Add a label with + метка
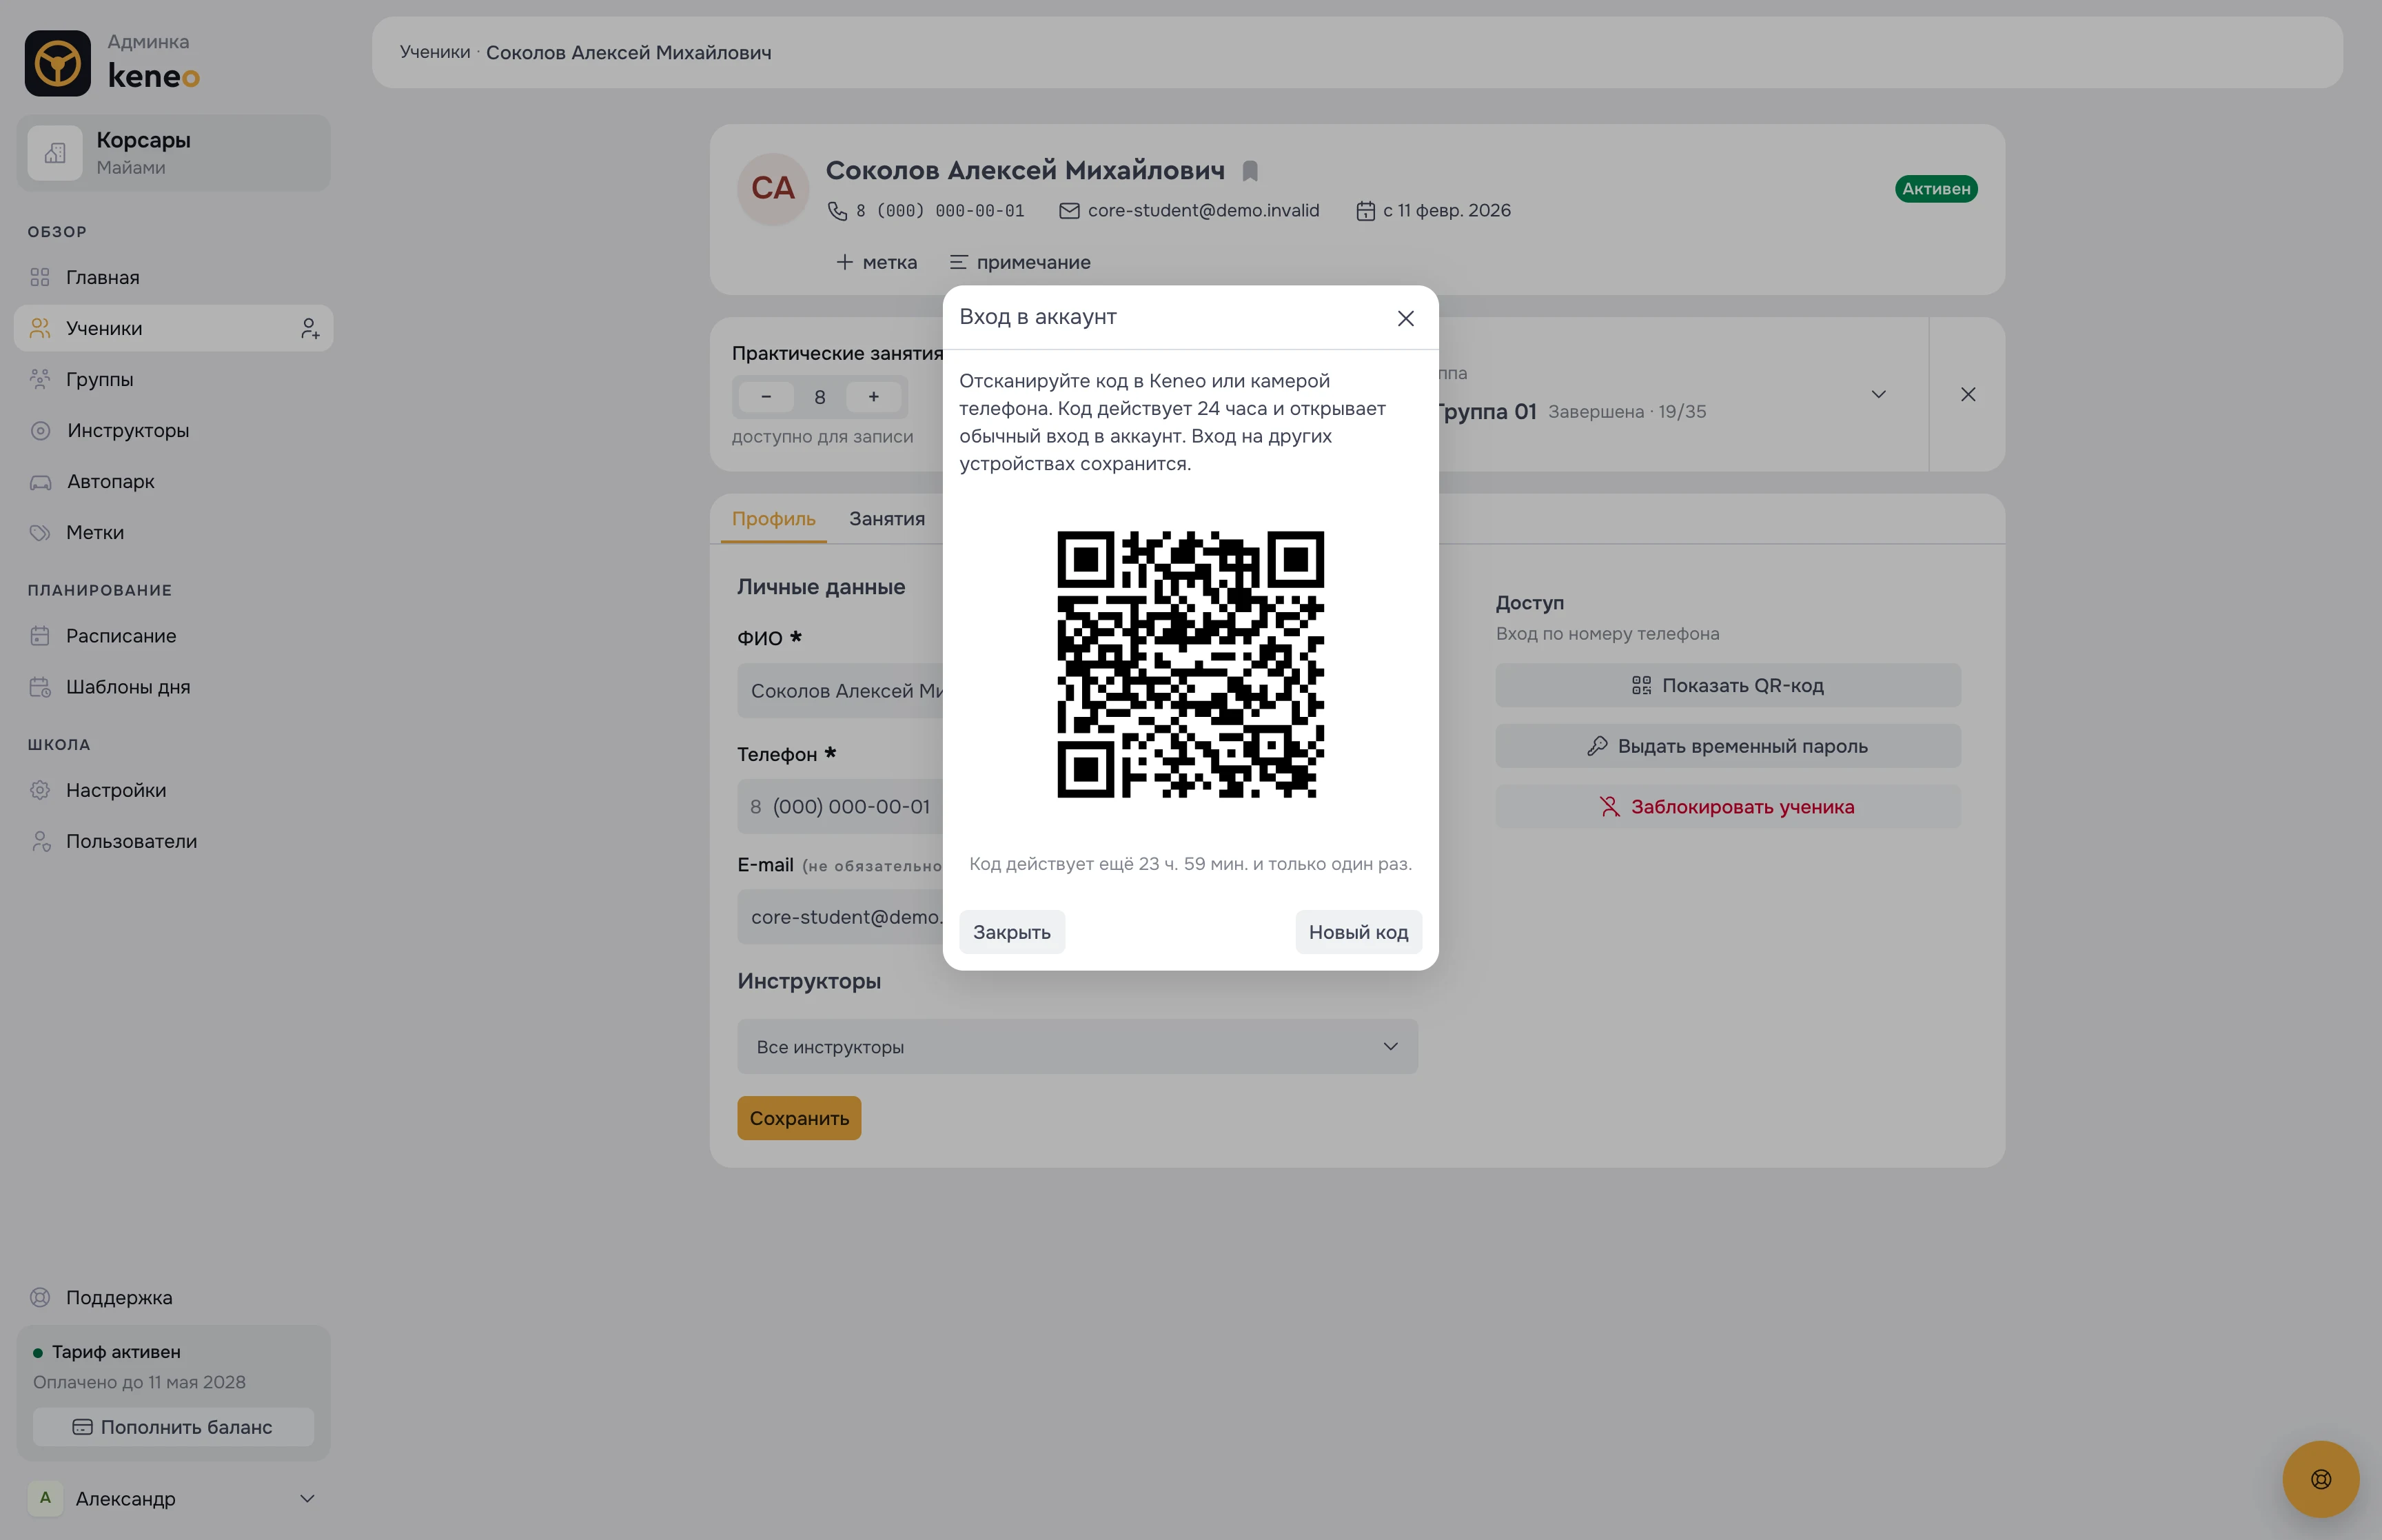Image resolution: width=2382 pixels, height=1540 pixels. pos(877,262)
